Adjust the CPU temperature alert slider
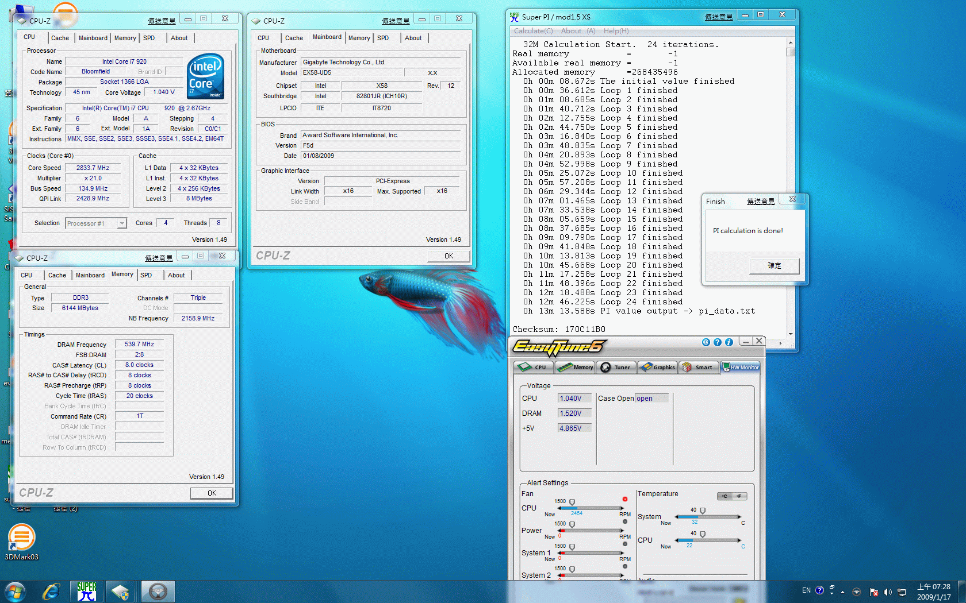 pyautogui.click(x=702, y=534)
